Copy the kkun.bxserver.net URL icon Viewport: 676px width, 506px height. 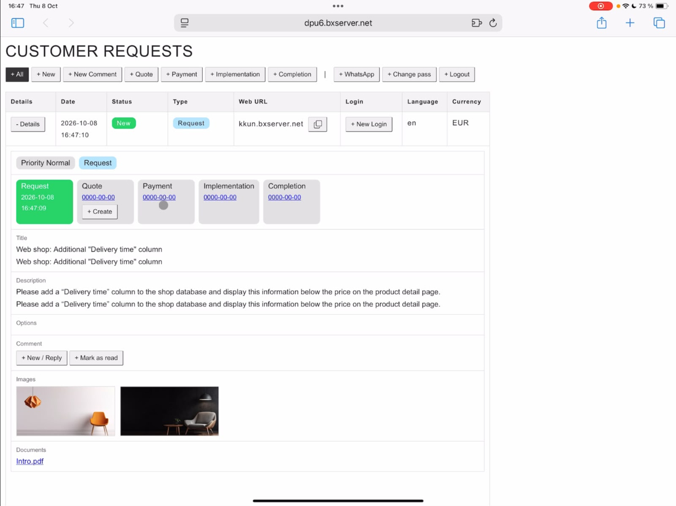pyautogui.click(x=318, y=124)
